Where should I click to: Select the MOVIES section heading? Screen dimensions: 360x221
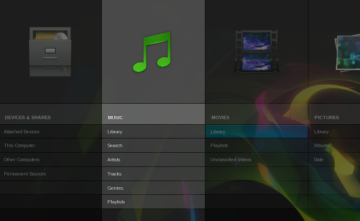pyautogui.click(x=220, y=117)
